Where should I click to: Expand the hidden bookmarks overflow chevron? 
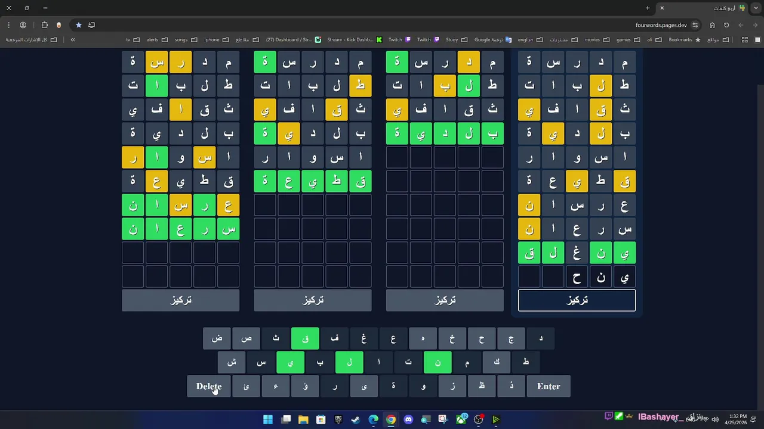click(73, 40)
